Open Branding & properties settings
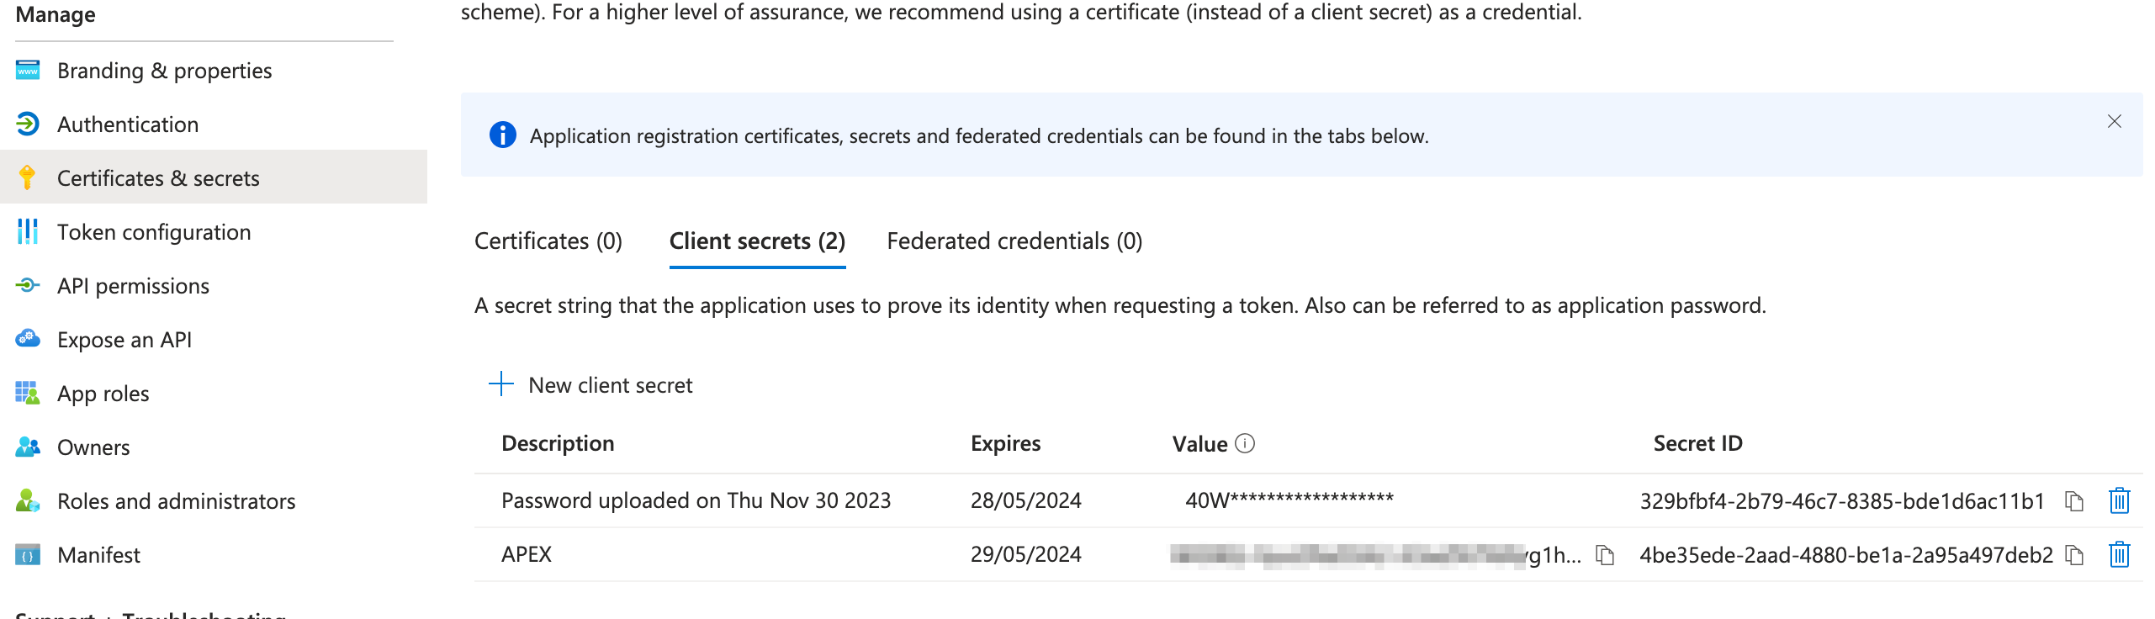Screen dimensions: 2155x619 click(164, 70)
